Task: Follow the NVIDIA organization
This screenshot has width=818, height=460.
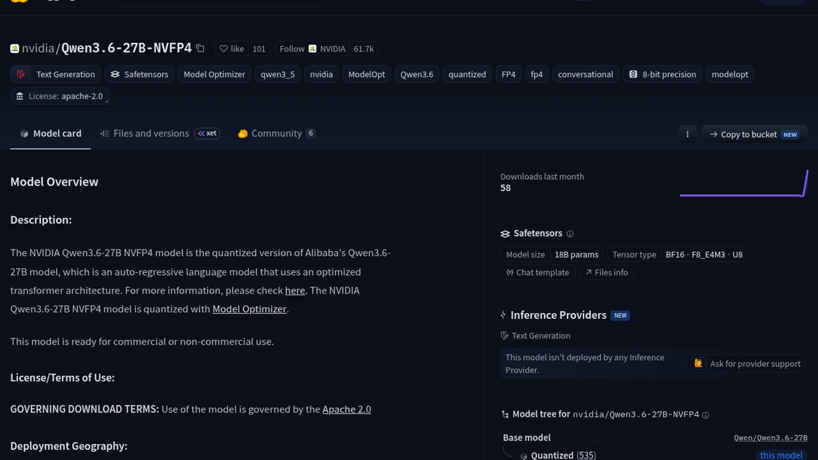Action: click(x=312, y=49)
